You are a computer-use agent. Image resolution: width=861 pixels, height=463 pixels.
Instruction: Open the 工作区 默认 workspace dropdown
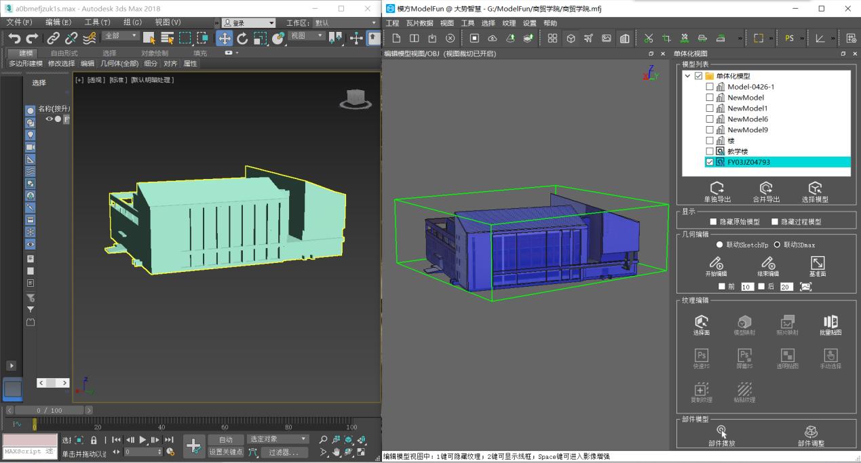(345, 23)
